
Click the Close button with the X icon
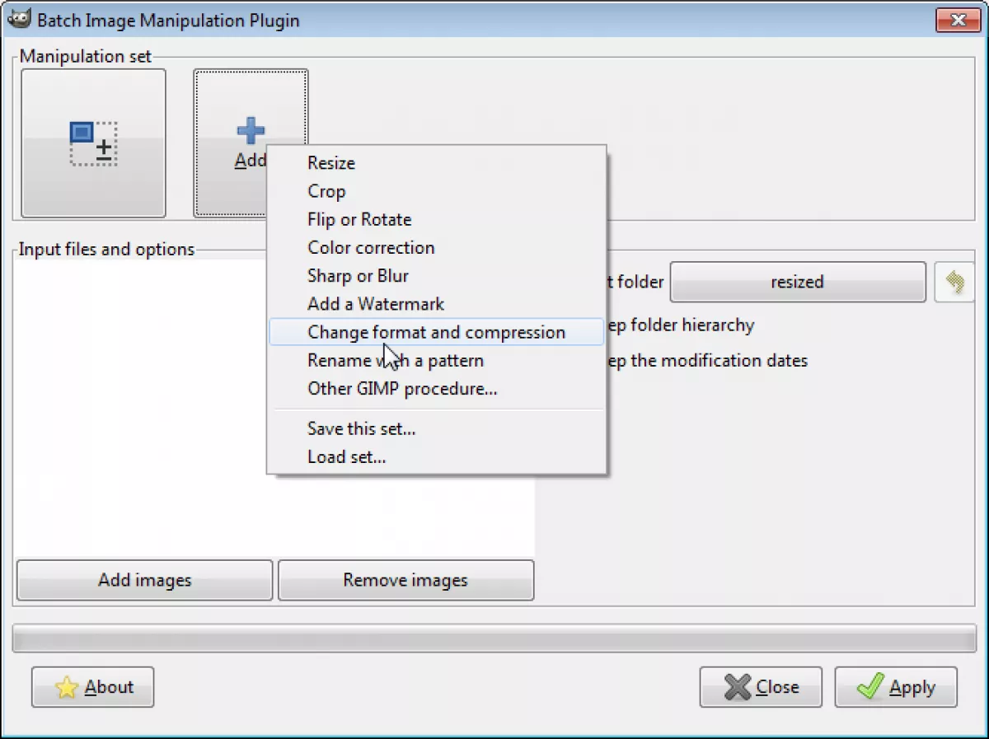[761, 687]
